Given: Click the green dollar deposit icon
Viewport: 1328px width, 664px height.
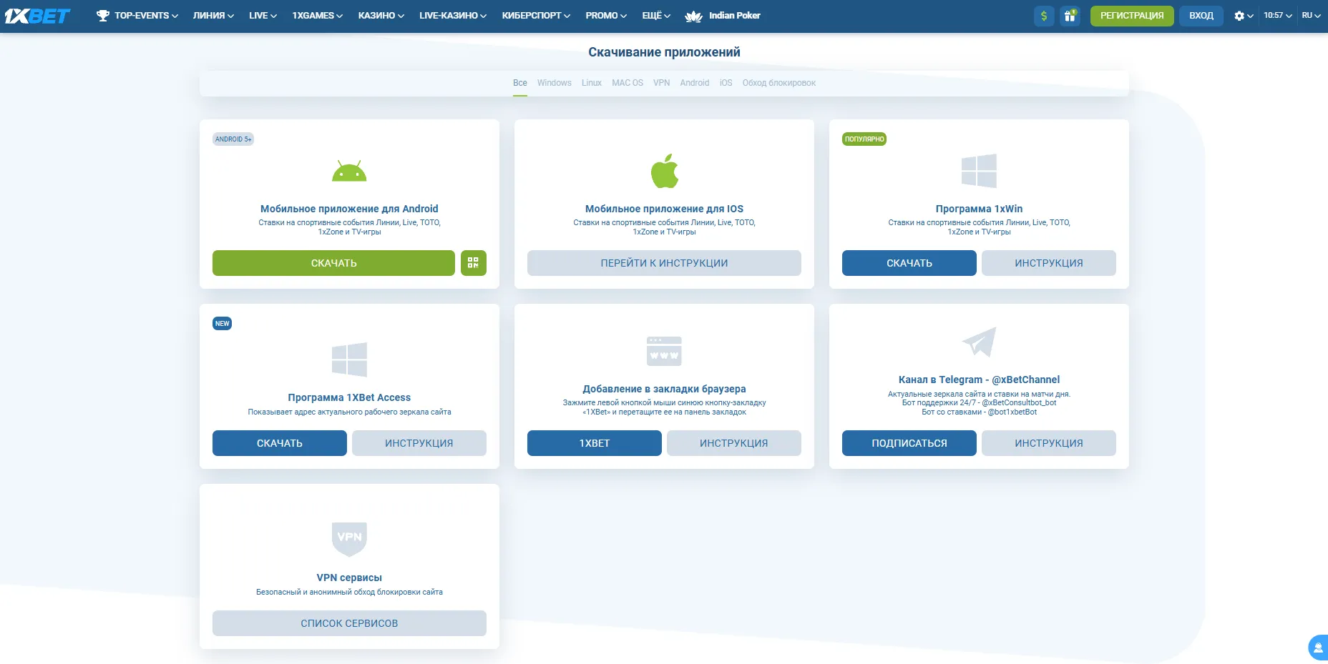Looking at the screenshot, I should (1044, 16).
